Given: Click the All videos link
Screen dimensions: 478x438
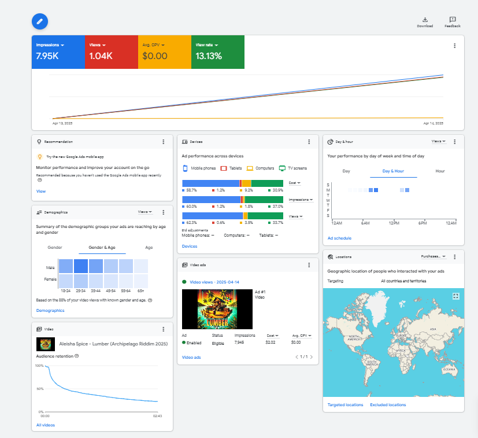Looking at the screenshot, I should 46,425.
